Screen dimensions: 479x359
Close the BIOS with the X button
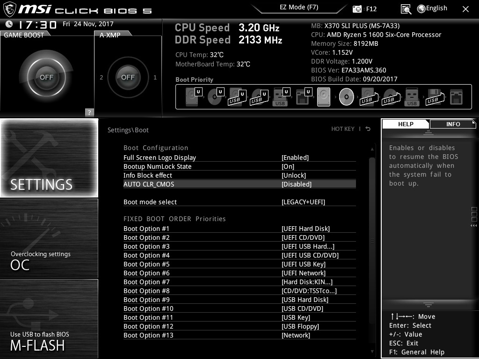pos(465,9)
